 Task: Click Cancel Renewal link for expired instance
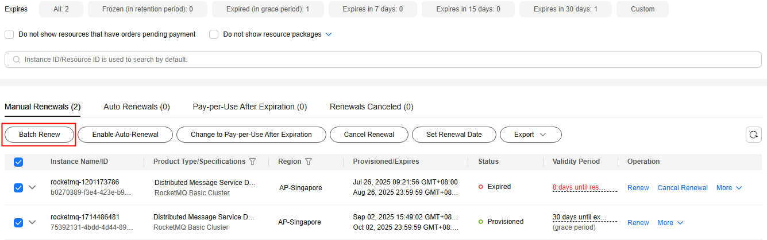683,188
